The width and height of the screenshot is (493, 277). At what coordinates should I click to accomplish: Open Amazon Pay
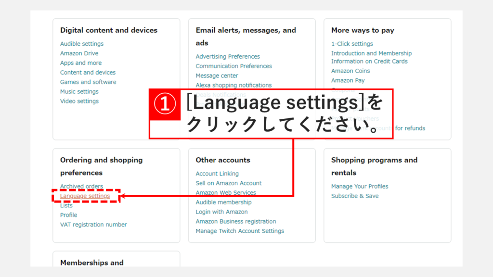point(348,80)
